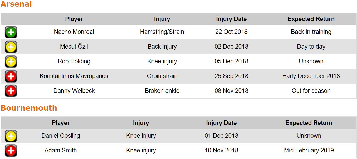357x159 pixels.
Task: Select Mesut Özil's Day to day status
Action: [x=311, y=47]
